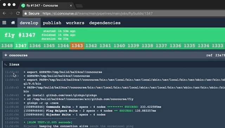Open build 1344
The width and height of the screenshot is (225, 128).
point(63,46)
